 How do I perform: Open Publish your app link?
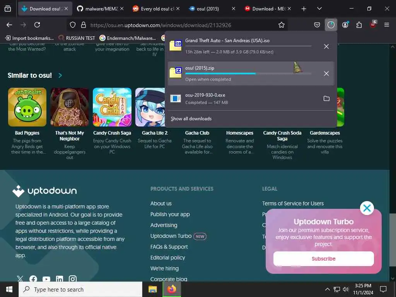point(170,214)
